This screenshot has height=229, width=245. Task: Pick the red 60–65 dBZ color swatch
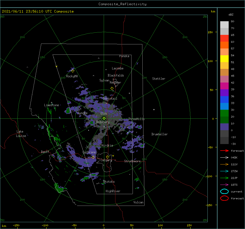point(224,38)
